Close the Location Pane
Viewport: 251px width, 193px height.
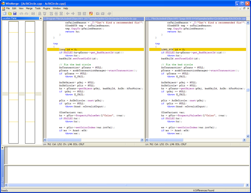40,18
